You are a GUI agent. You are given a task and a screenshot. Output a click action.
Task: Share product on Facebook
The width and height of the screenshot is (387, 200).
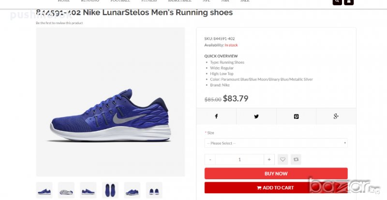coord(216,116)
